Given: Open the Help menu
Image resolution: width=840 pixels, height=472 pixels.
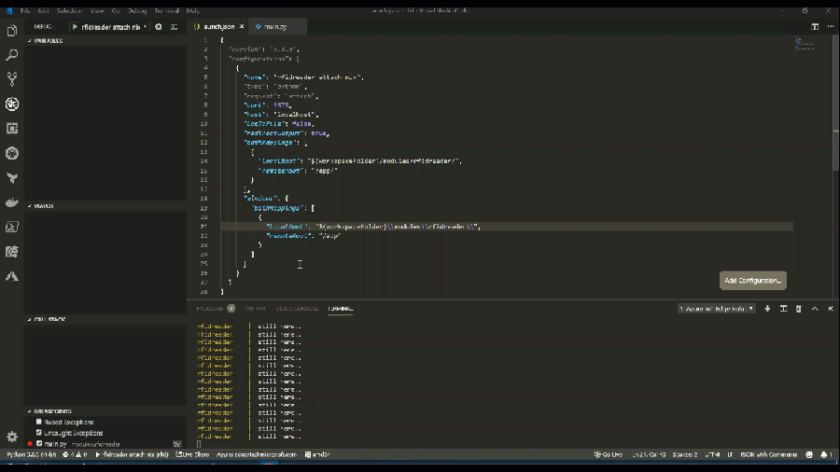Looking at the screenshot, I should [193, 10].
